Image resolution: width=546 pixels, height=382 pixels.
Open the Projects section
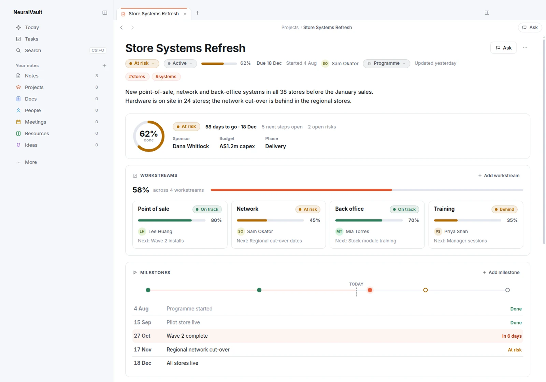pyautogui.click(x=61, y=87)
